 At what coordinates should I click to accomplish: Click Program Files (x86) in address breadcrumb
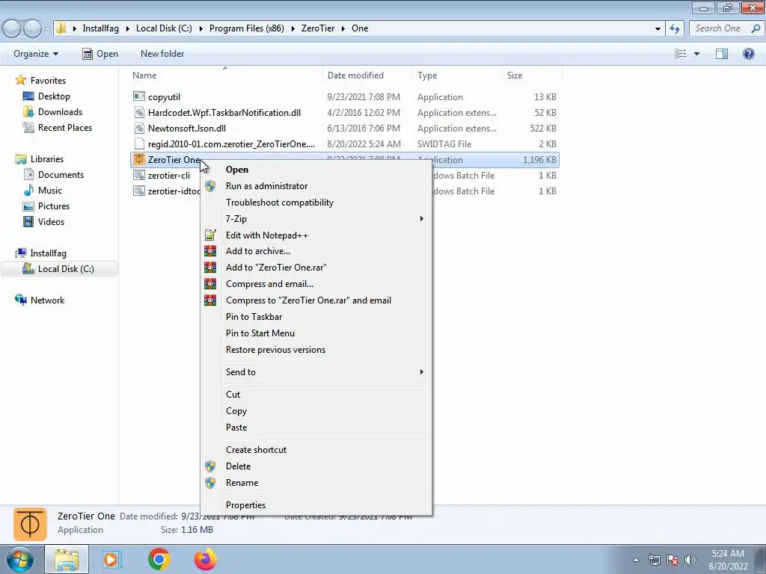click(247, 28)
